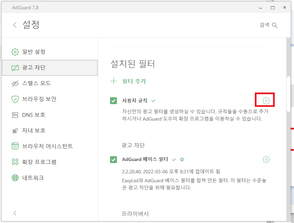
Task: Open 자녀 보호 settings section
Action: 50,131
